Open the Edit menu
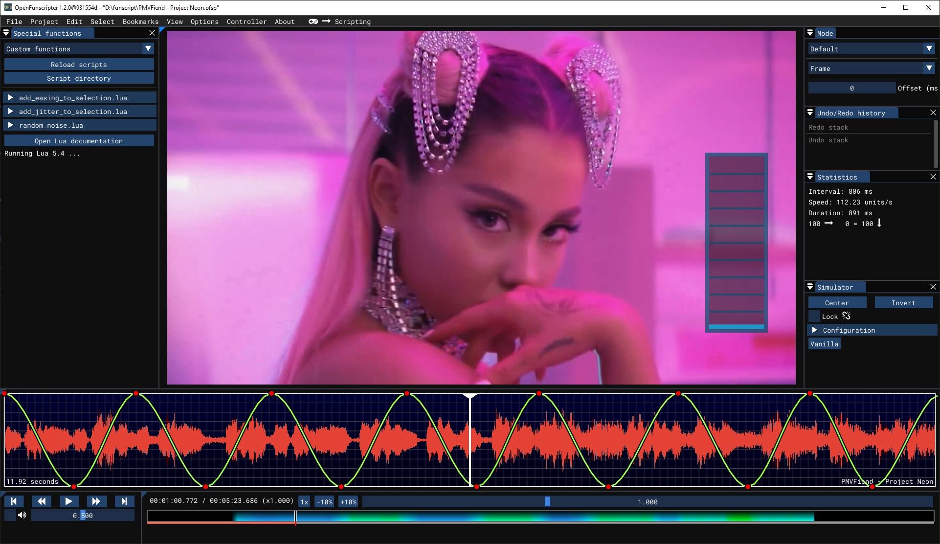Screen dimensions: 940x544 [74, 22]
